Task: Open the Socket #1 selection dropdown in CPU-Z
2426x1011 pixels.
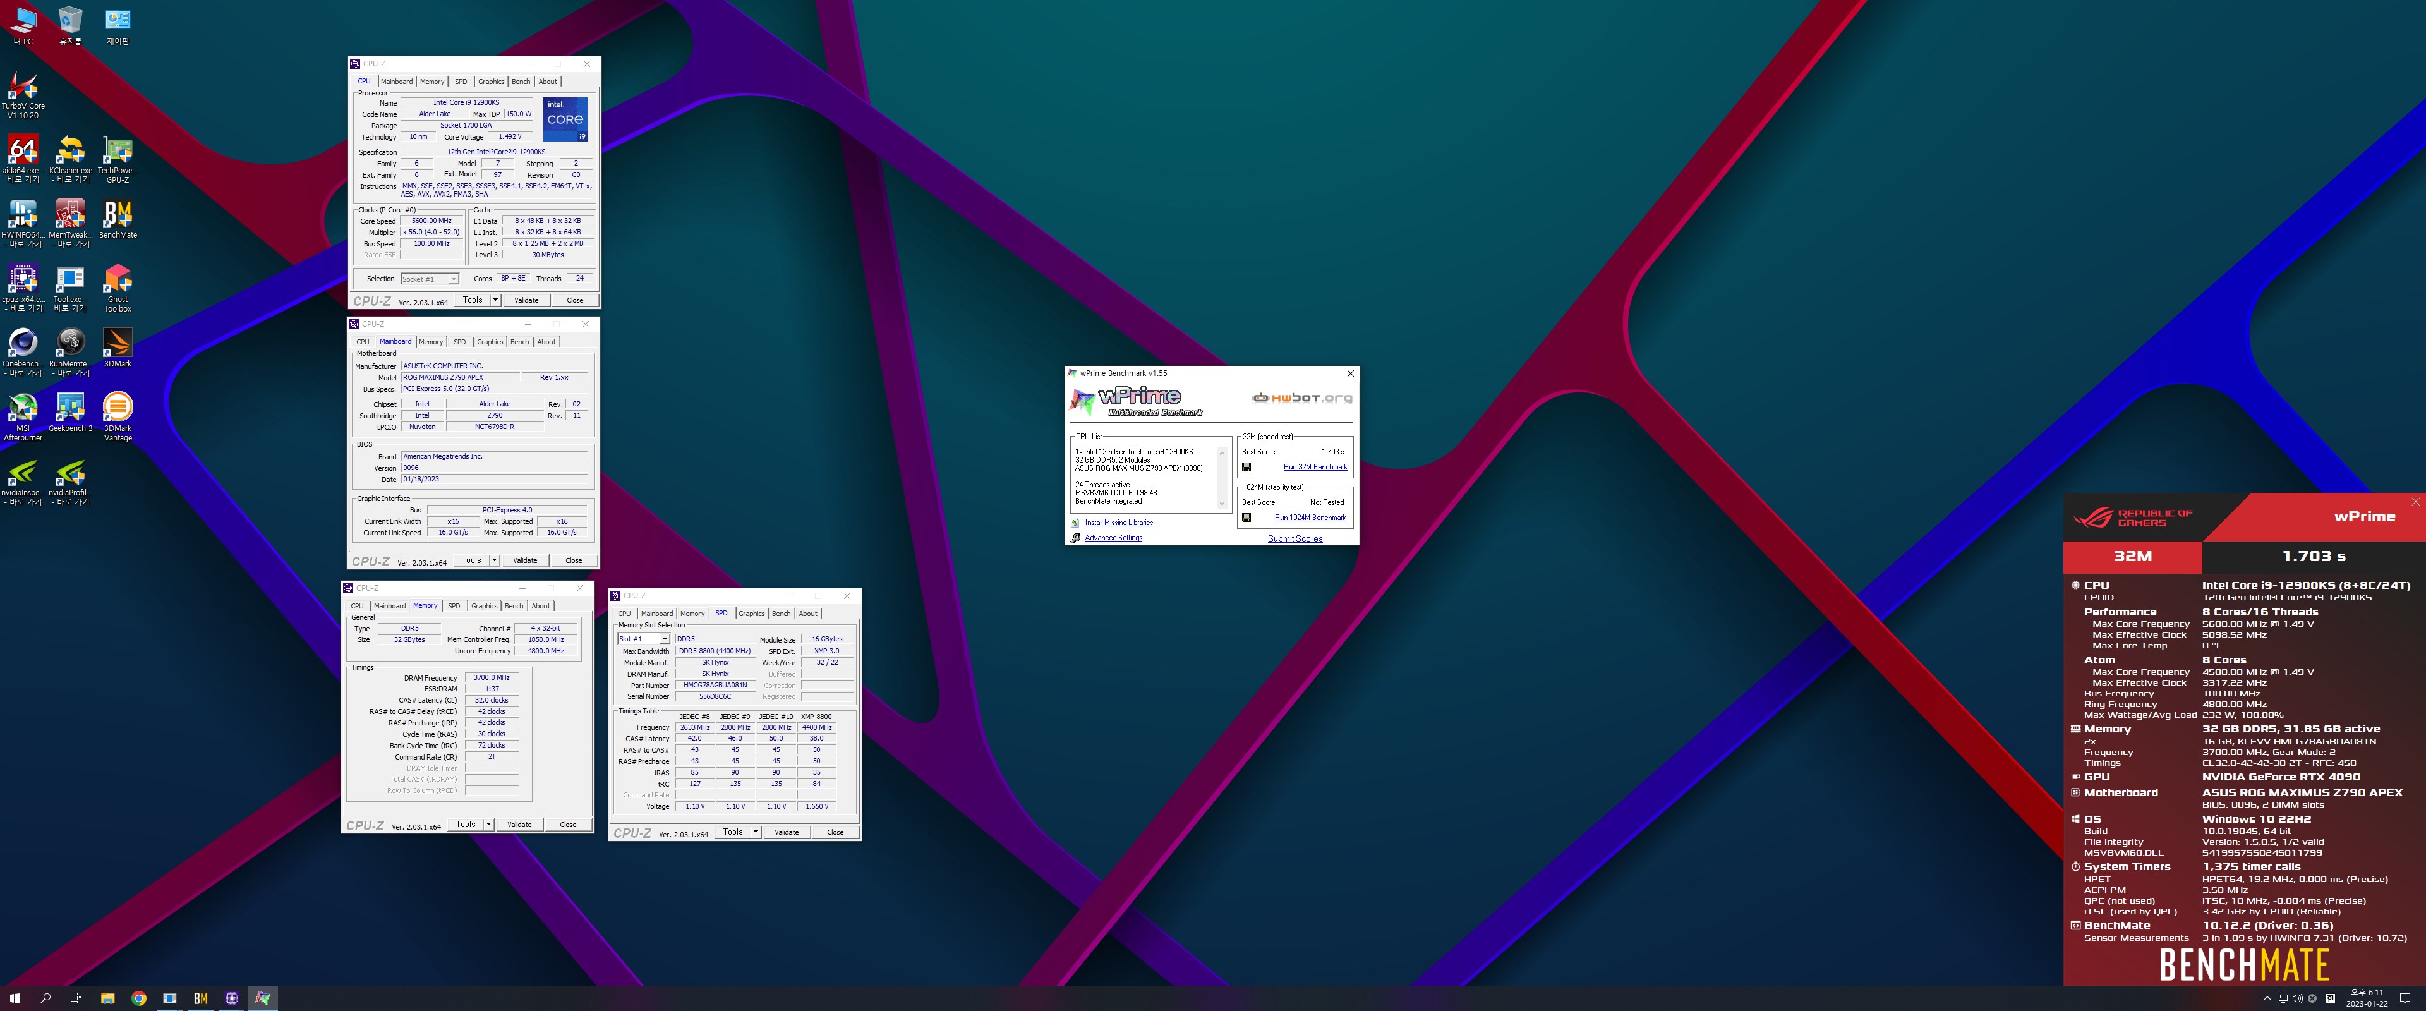Action: 430,279
